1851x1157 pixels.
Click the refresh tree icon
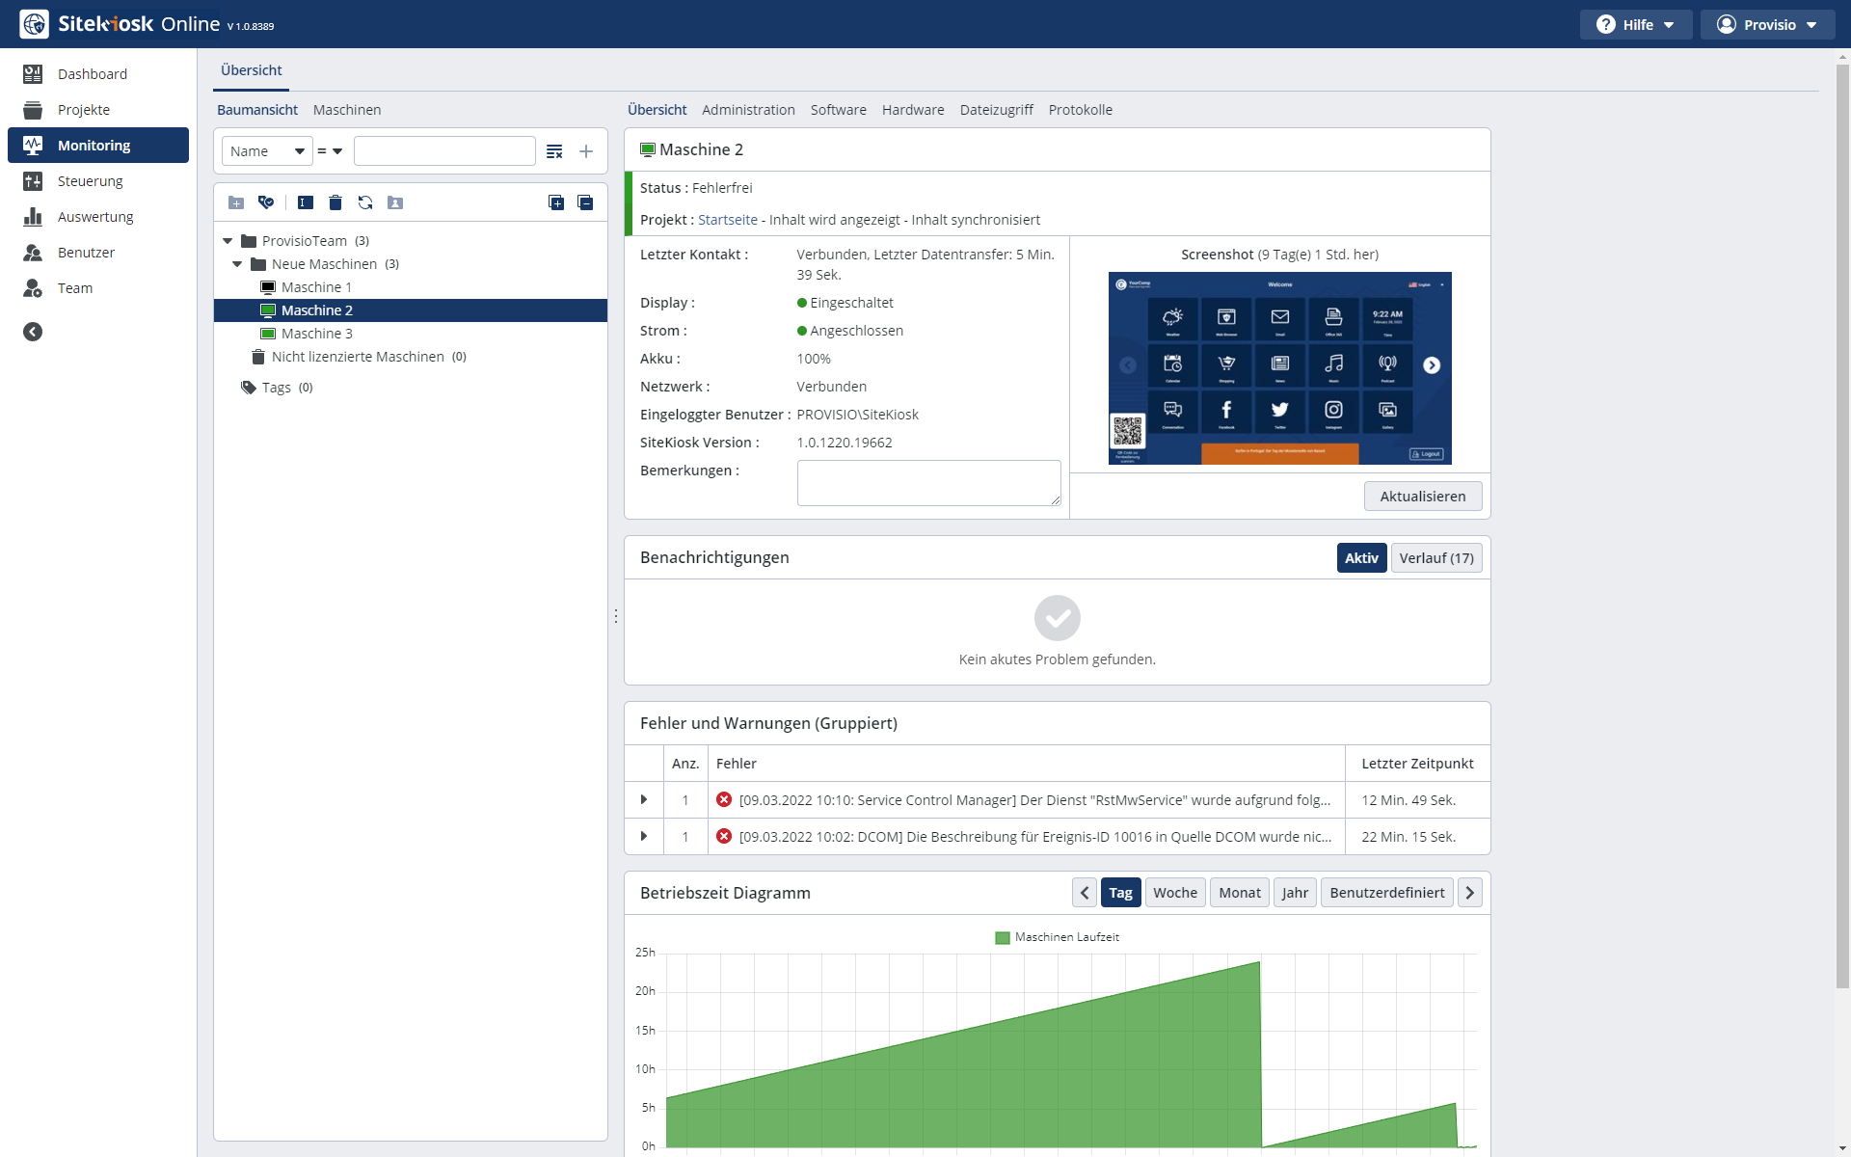tap(364, 202)
